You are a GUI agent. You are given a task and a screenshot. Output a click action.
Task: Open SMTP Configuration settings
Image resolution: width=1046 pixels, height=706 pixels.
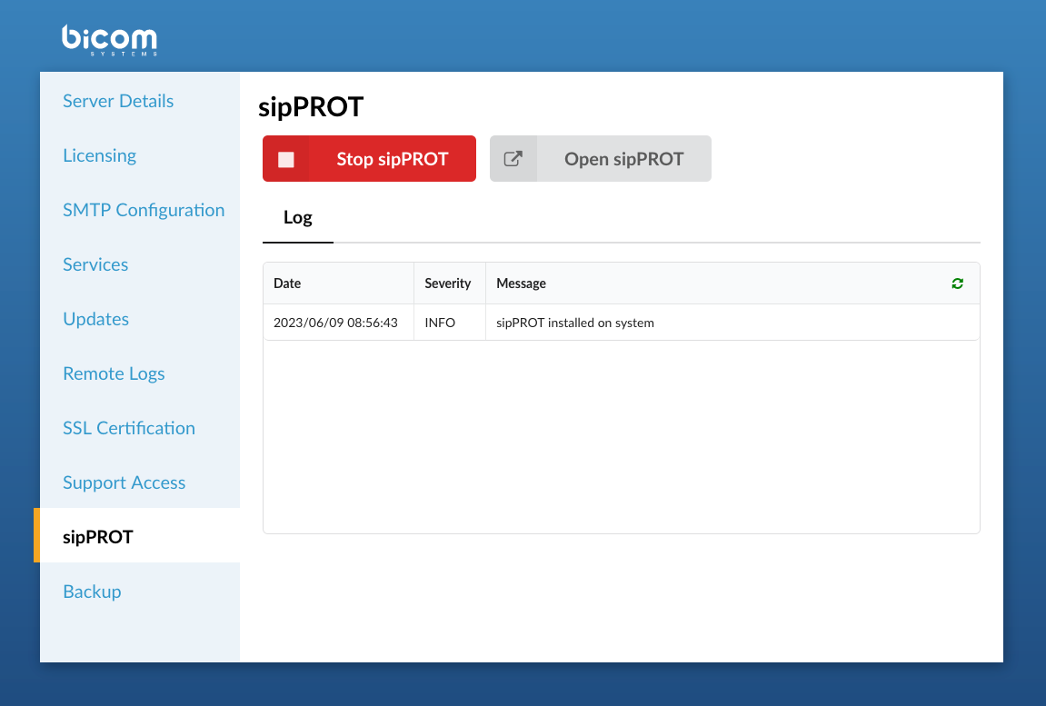[144, 210]
